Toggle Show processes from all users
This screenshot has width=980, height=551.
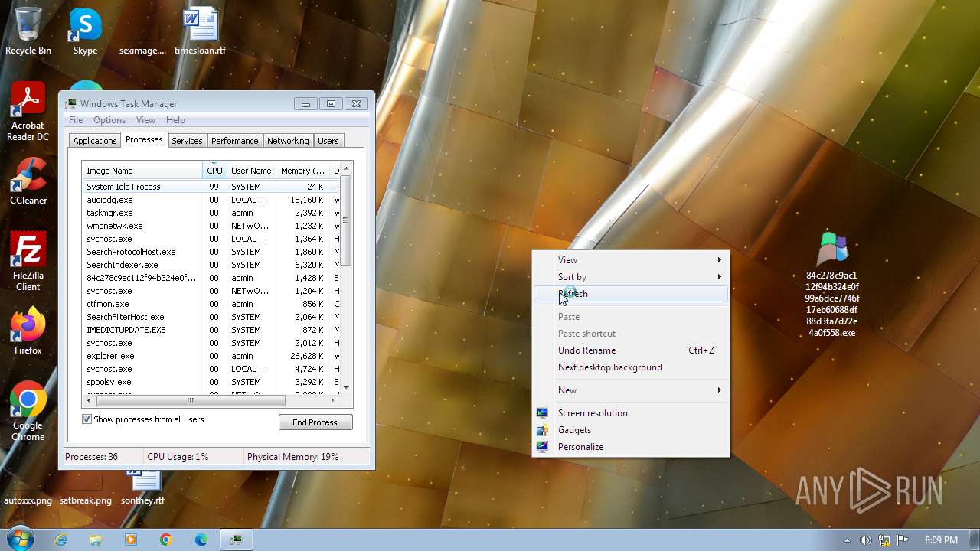click(x=87, y=419)
